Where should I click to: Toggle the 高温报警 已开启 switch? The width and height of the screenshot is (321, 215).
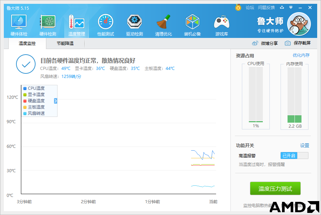pos(294,156)
